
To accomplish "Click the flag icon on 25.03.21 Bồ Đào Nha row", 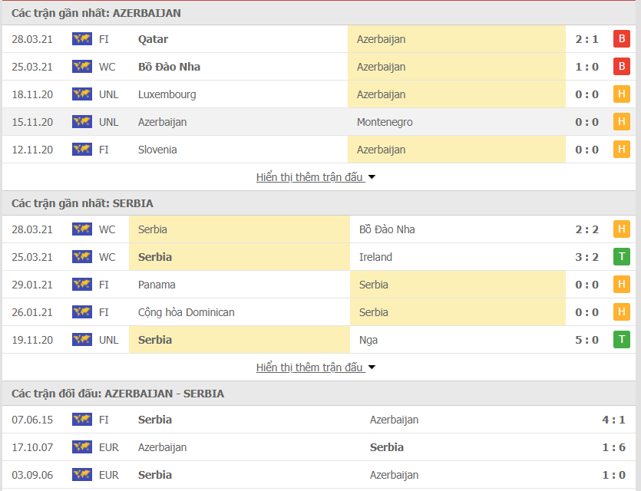I will (81, 67).
